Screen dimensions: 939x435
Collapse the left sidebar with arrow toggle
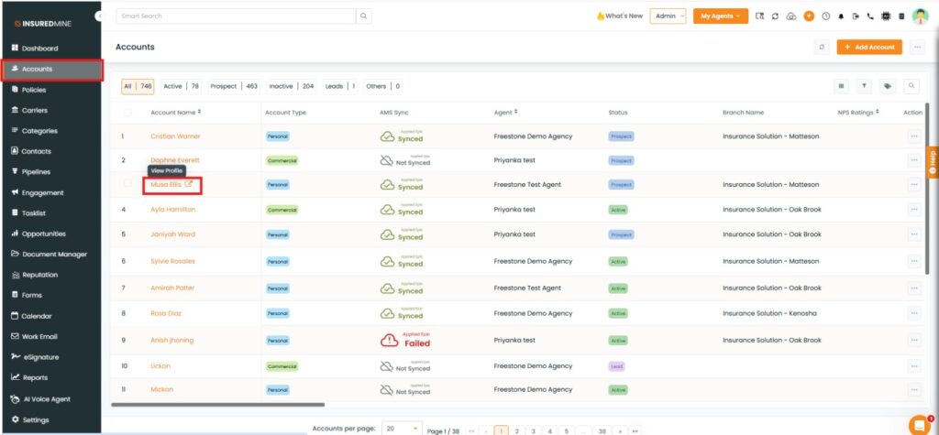click(99, 17)
